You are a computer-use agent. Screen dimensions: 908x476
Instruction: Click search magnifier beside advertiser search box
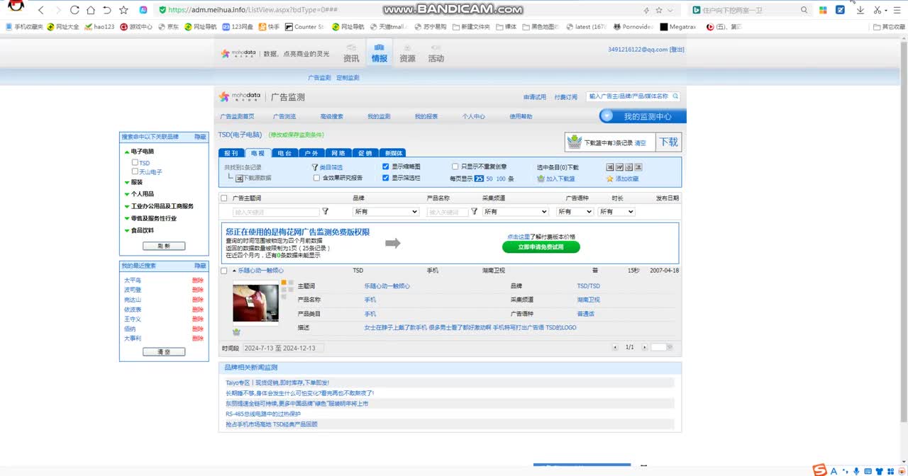tap(675, 96)
